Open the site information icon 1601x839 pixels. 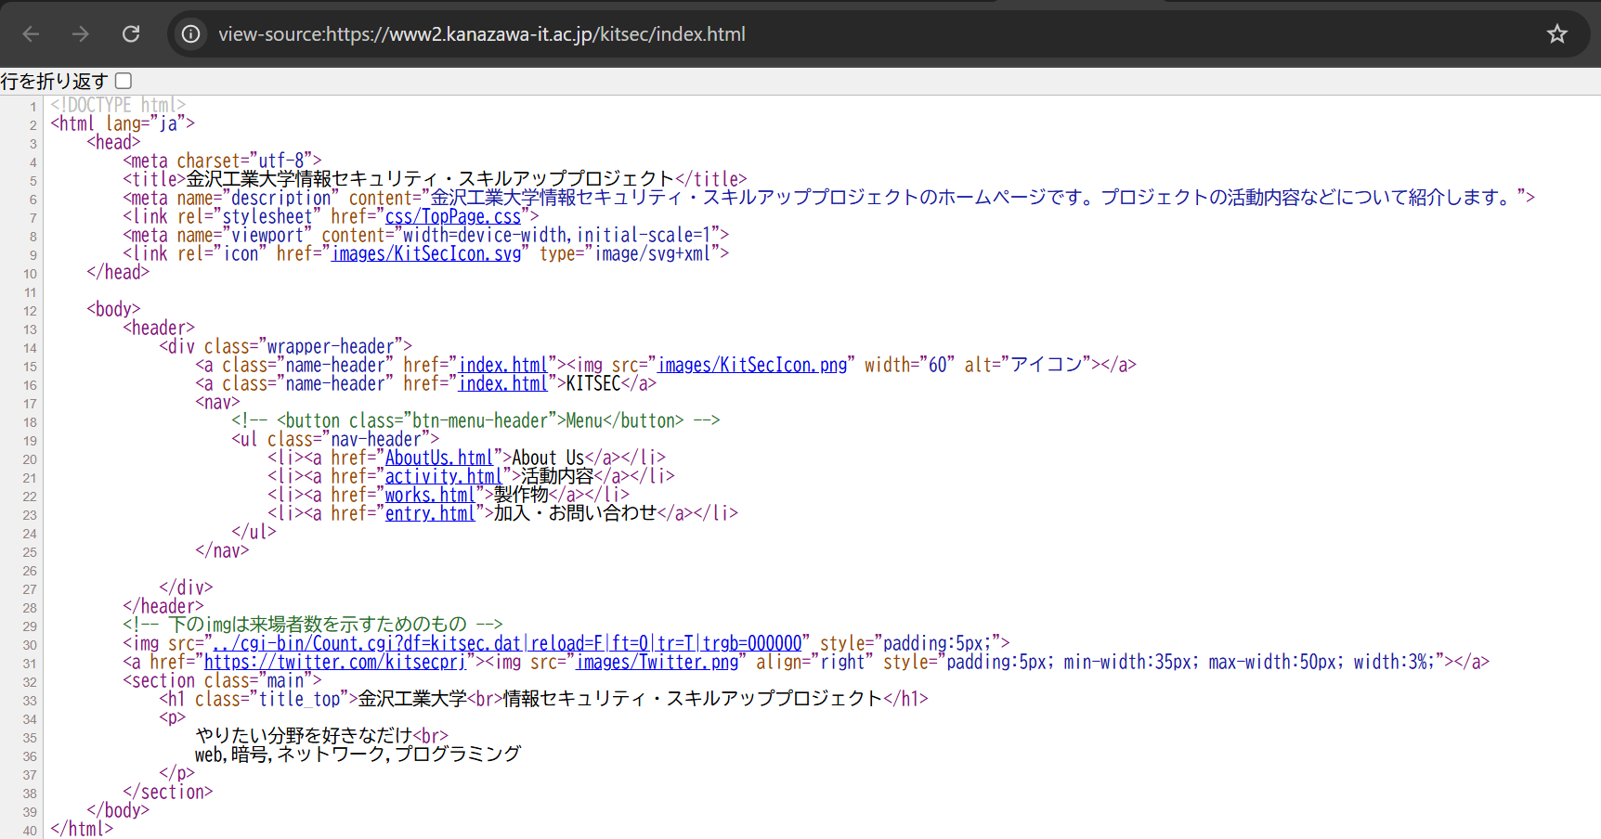(x=190, y=34)
